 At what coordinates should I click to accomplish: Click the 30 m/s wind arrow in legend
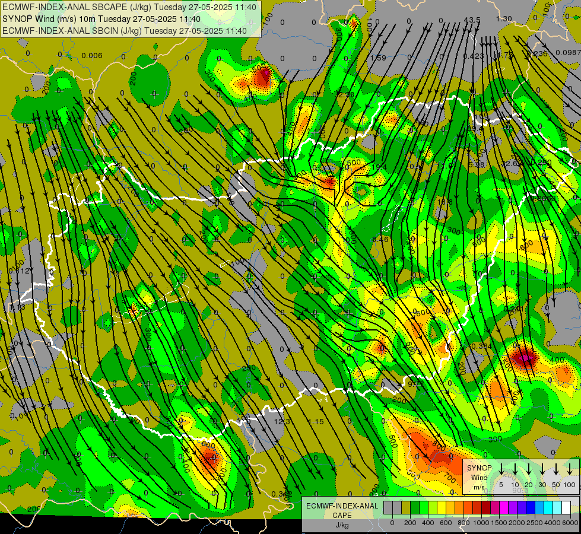click(x=542, y=469)
